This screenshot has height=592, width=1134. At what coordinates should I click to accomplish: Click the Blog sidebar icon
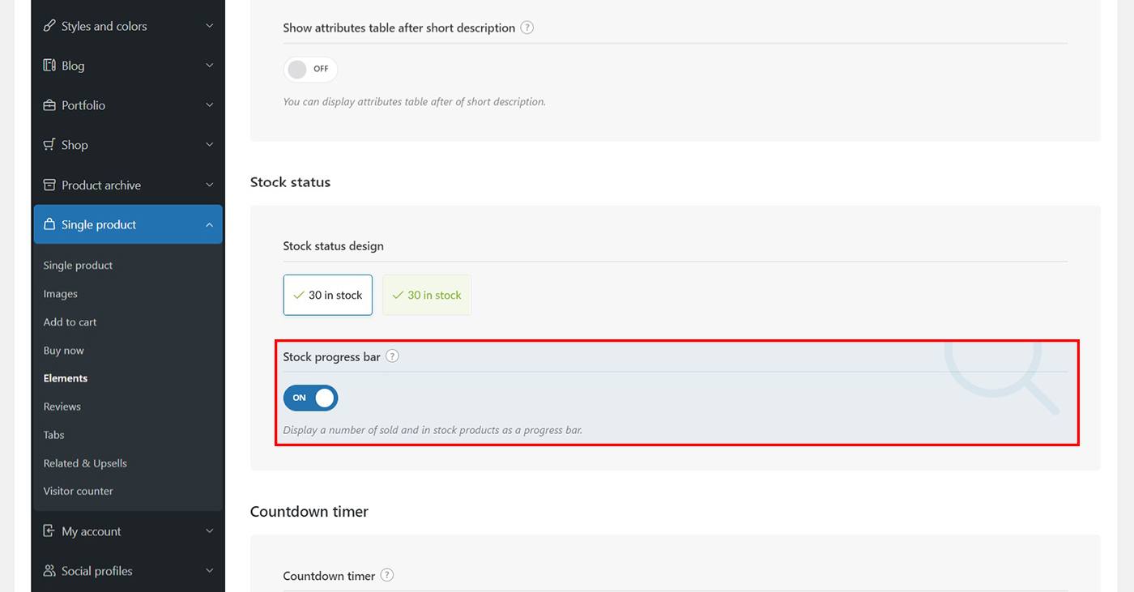pyautogui.click(x=49, y=66)
